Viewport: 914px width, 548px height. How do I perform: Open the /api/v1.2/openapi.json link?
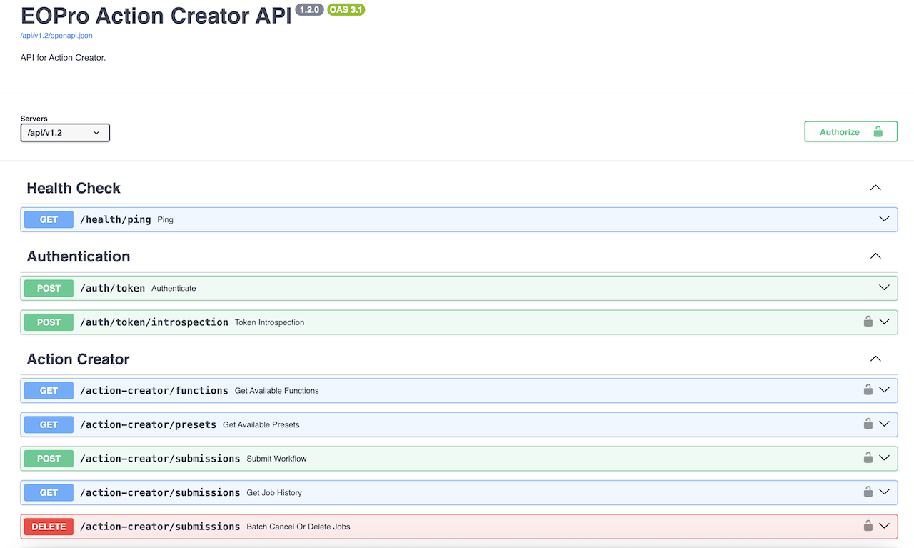click(x=56, y=35)
